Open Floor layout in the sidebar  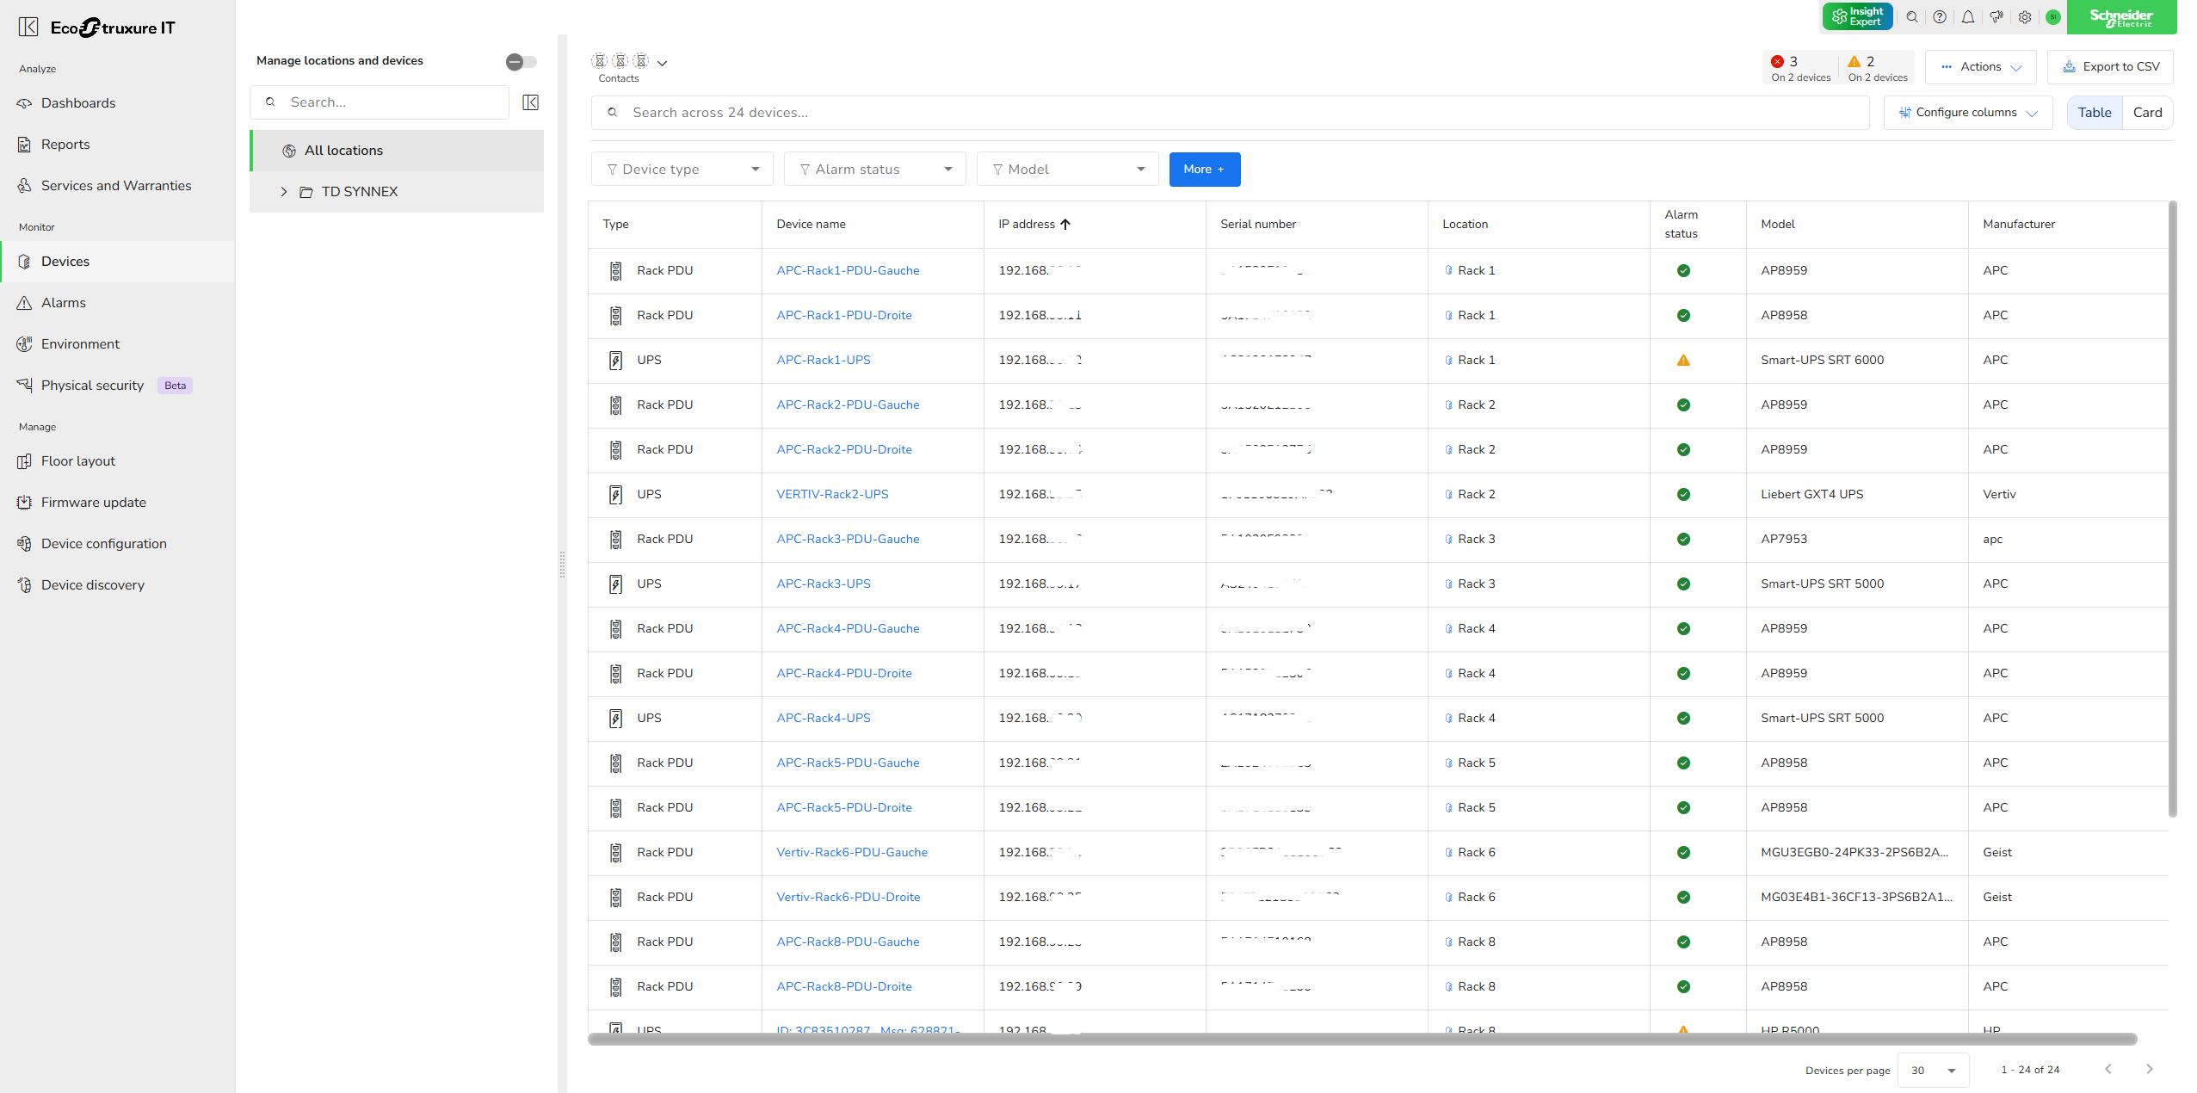click(77, 461)
